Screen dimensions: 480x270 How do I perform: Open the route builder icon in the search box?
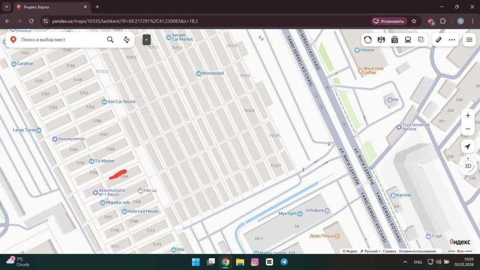click(126, 40)
